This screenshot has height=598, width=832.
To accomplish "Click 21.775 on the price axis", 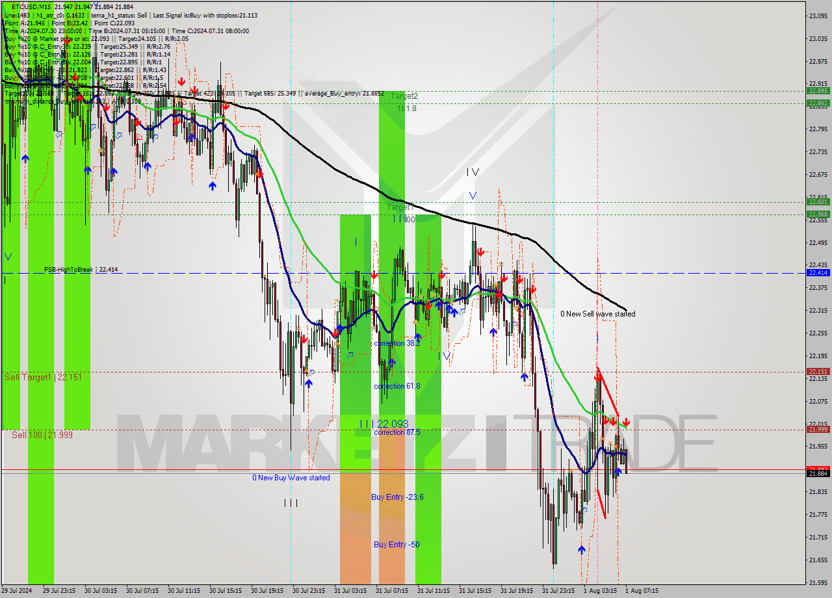I will pos(817,514).
